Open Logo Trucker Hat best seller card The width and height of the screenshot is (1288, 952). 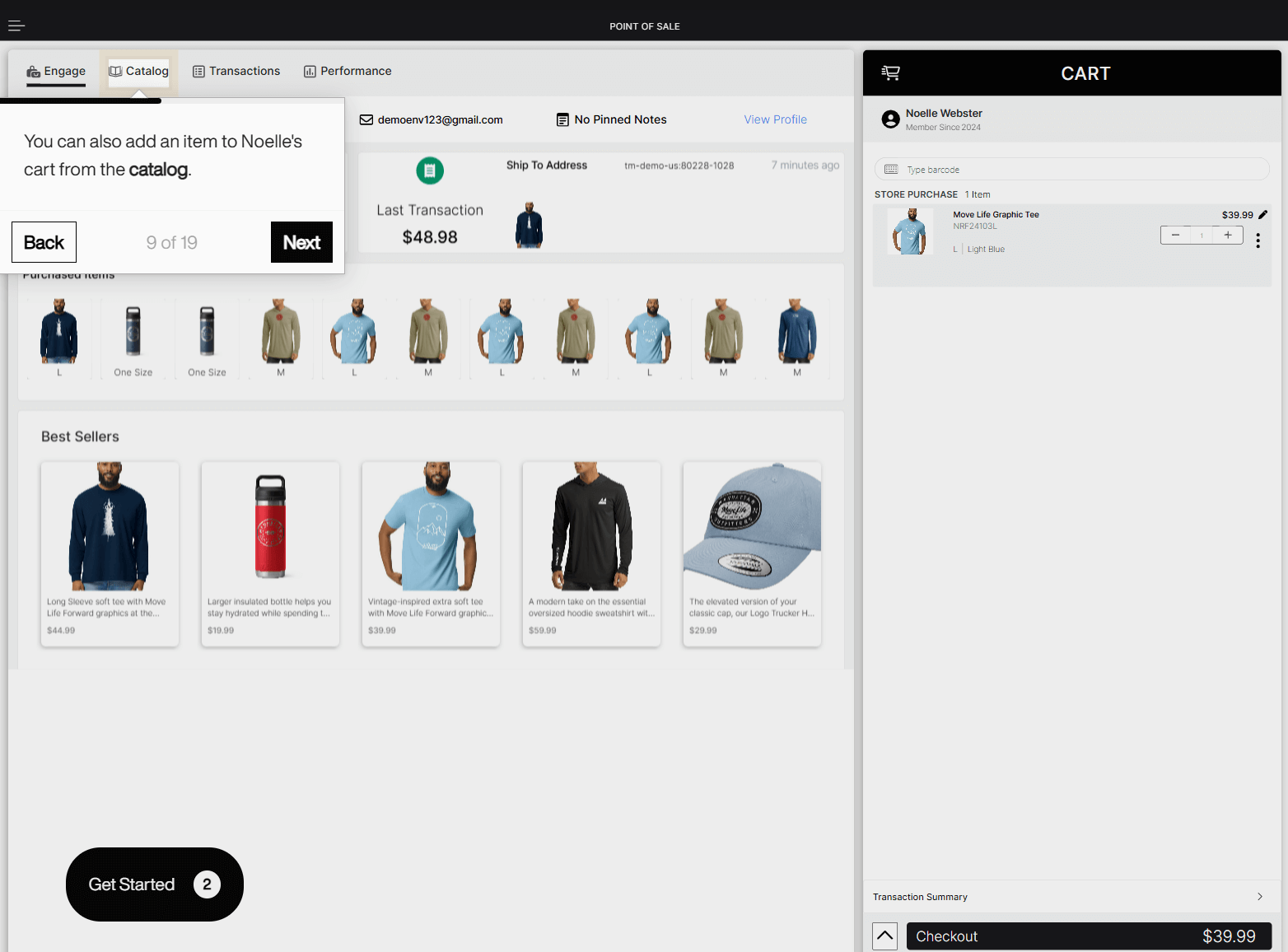[752, 554]
